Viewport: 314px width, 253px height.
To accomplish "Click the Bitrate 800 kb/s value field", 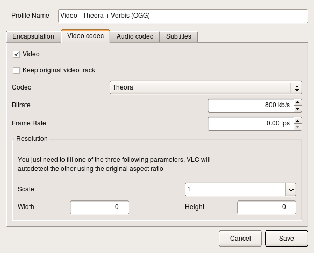I will pyautogui.click(x=251, y=106).
